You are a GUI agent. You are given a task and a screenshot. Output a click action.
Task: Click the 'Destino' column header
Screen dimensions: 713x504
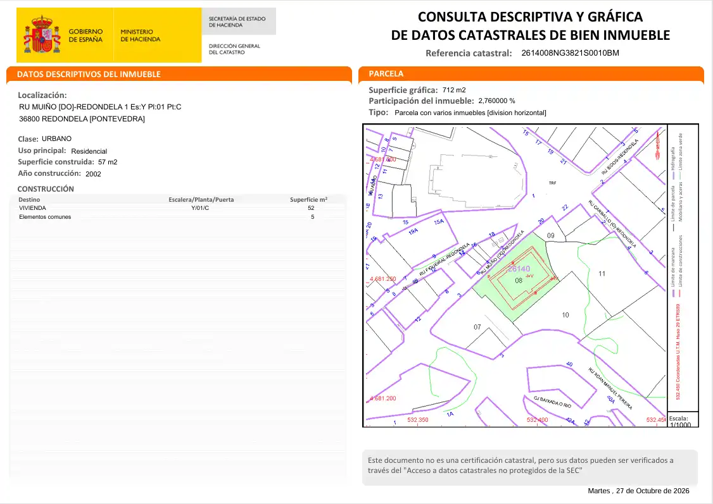tap(29, 199)
